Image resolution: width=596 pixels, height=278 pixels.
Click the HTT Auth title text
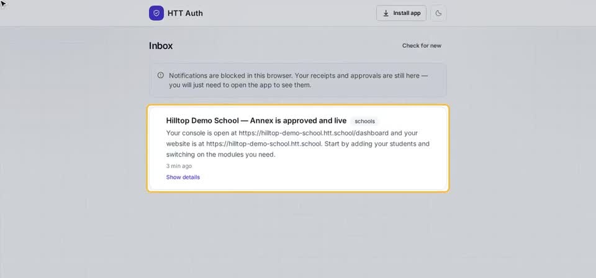[185, 13]
